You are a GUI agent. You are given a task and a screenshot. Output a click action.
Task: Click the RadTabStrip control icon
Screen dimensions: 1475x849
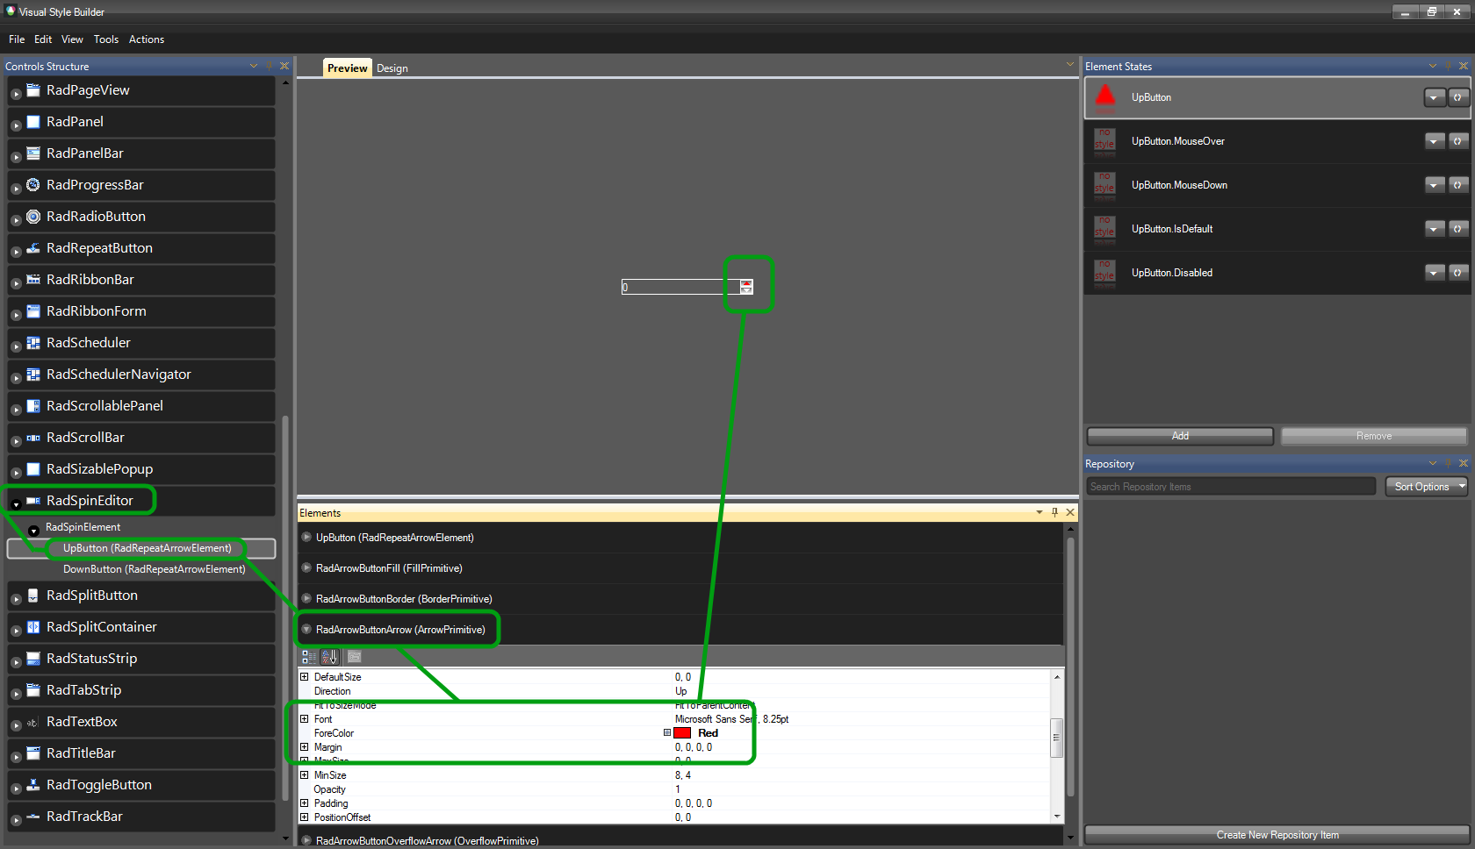pos(33,689)
